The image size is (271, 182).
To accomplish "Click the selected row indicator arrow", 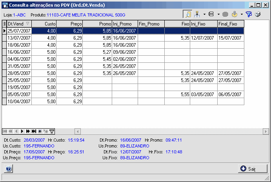I will point(4,31).
